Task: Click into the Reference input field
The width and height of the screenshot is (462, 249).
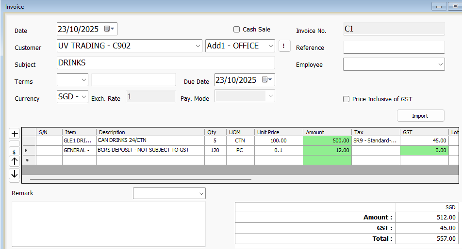Action: 394,47
